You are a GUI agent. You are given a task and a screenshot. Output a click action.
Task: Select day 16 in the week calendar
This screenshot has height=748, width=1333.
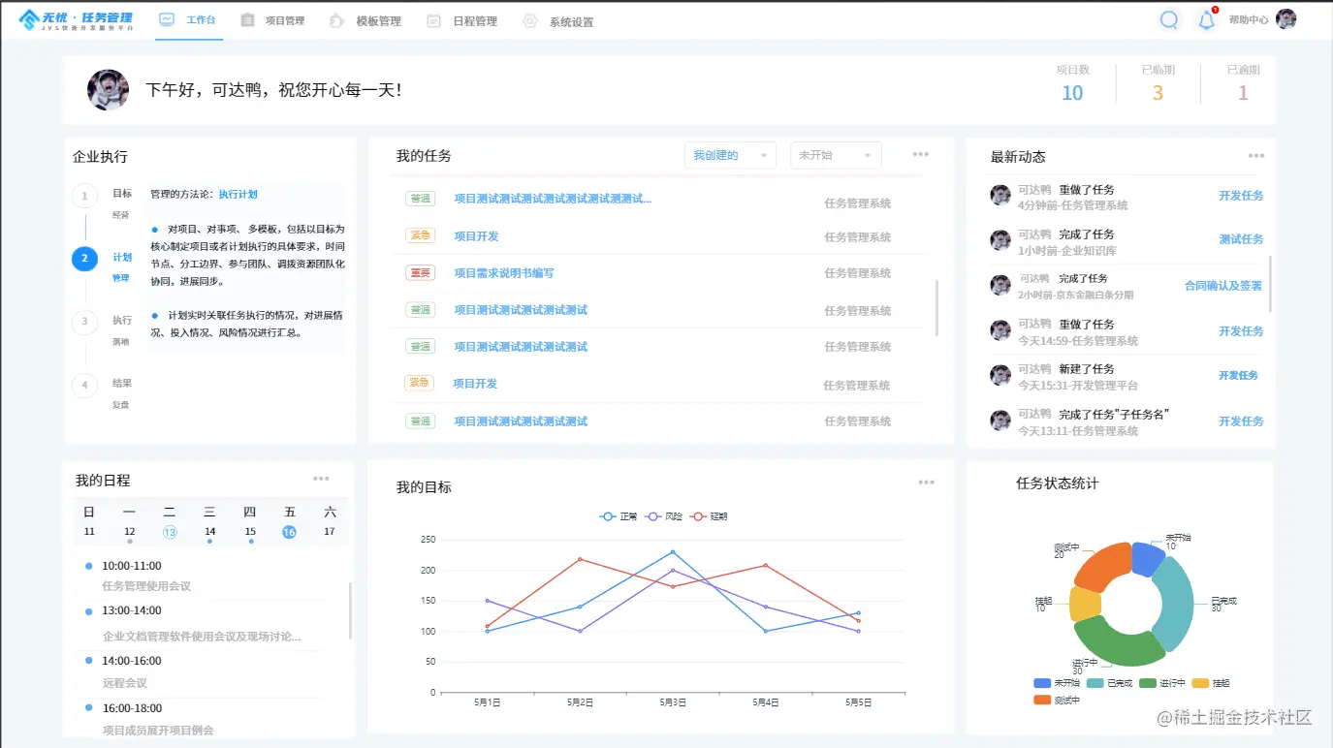289,532
